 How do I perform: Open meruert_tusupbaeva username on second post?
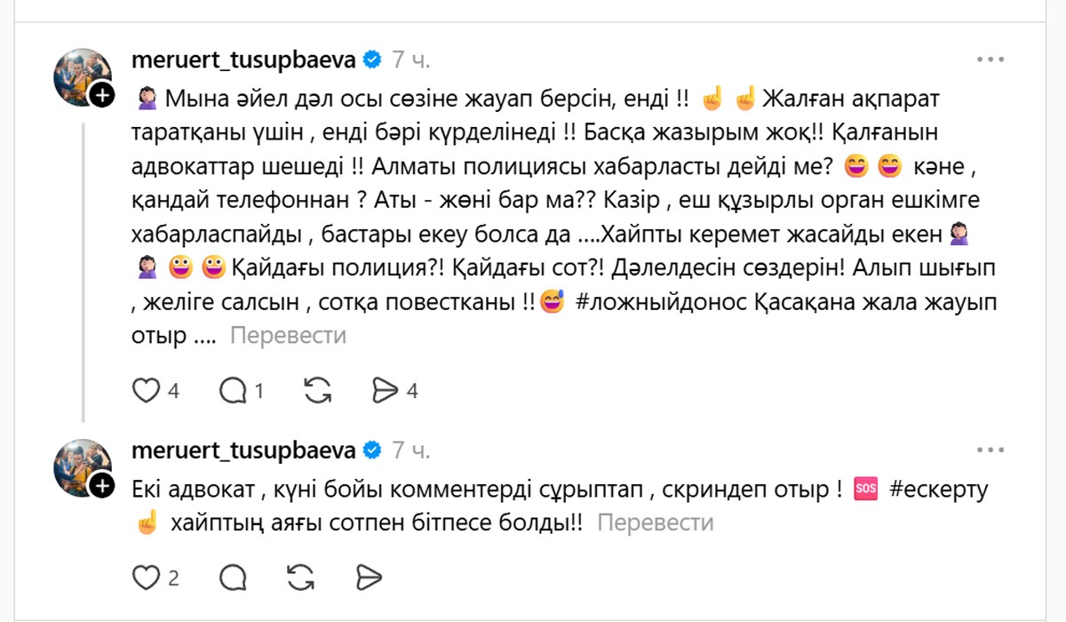[x=243, y=451]
